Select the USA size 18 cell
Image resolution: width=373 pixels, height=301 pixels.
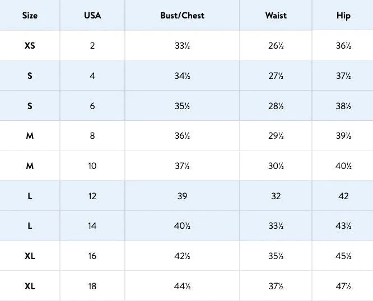point(92,286)
